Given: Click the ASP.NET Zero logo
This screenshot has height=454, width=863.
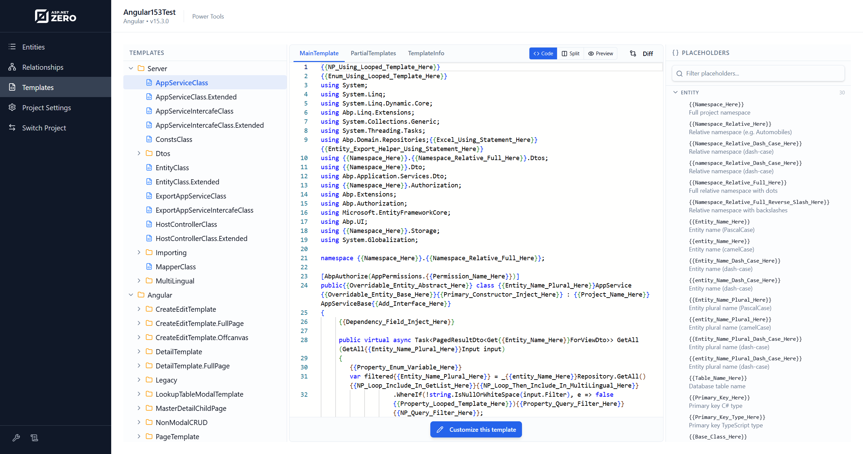Looking at the screenshot, I should click(x=56, y=16).
